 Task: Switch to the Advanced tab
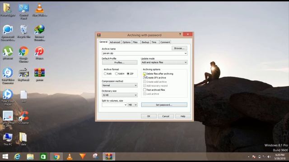click(x=115, y=42)
